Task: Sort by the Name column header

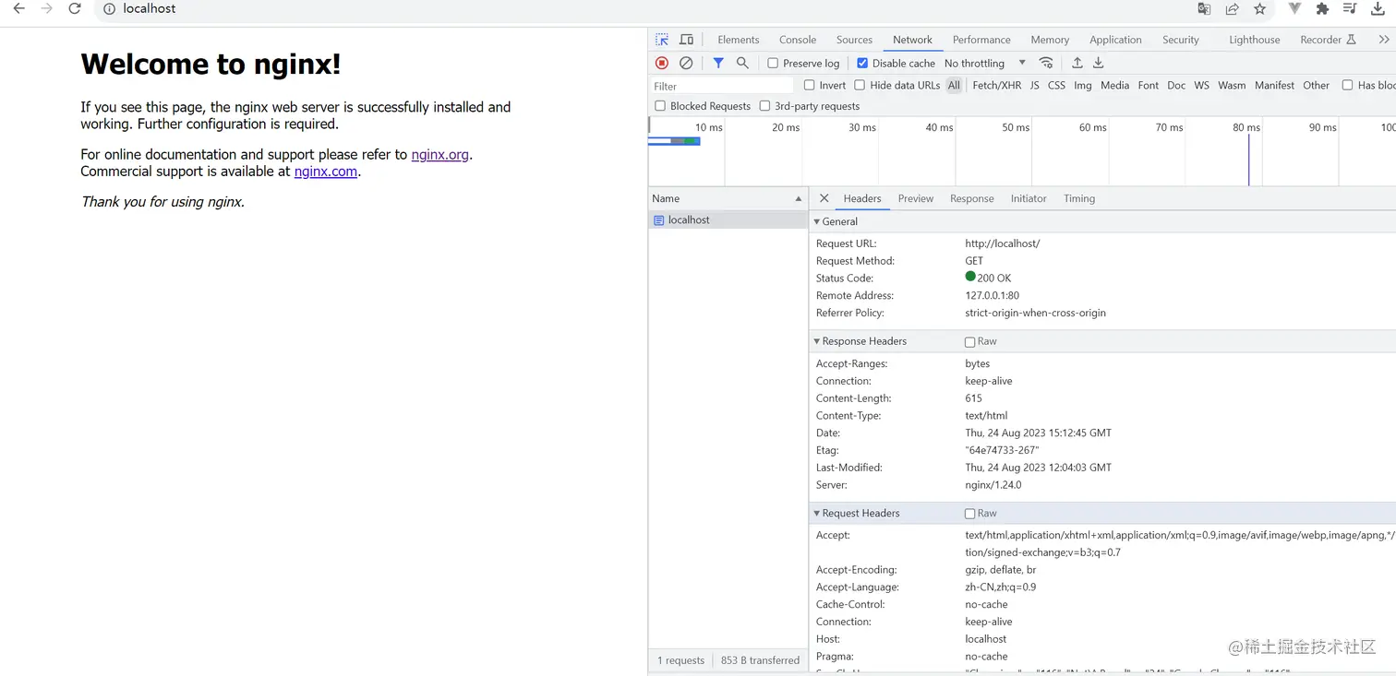Action: click(x=728, y=198)
